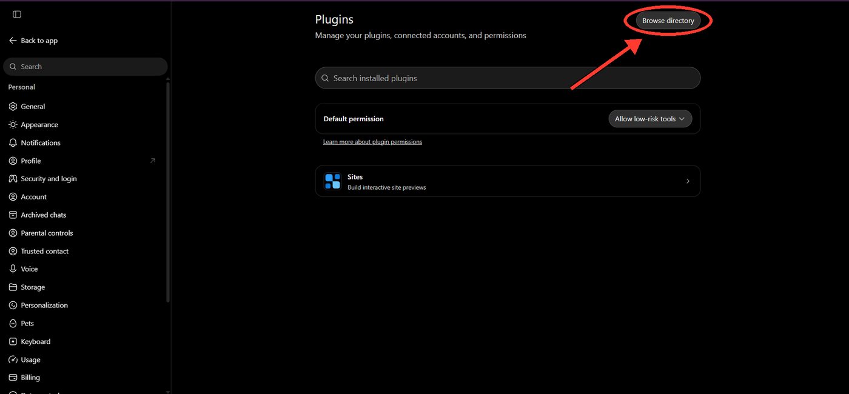The width and height of the screenshot is (849, 394).
Task: Select Account in sidebar
Action: tap(85, 197)
